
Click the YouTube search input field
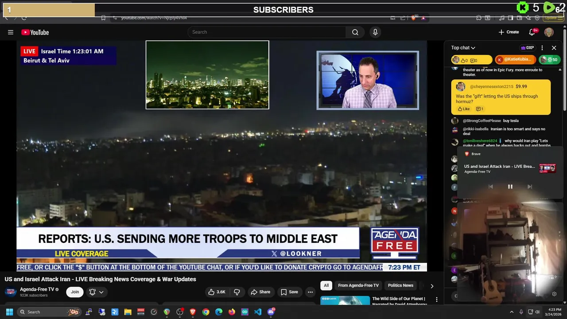pyautogui.click(x=267, y=32)
